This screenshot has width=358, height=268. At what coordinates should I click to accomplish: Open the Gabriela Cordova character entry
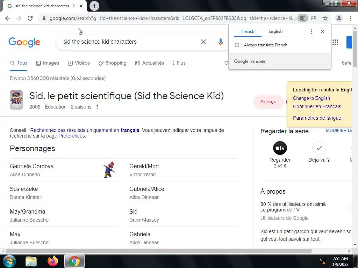pos(64,170)
